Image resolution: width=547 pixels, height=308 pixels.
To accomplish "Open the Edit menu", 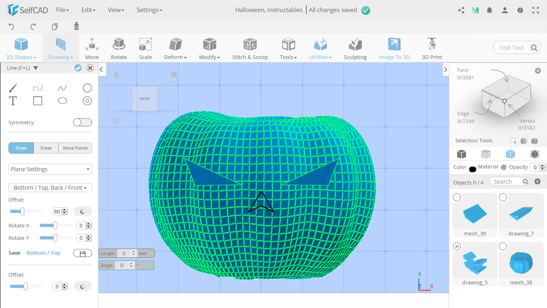I will tap(88, 10).
